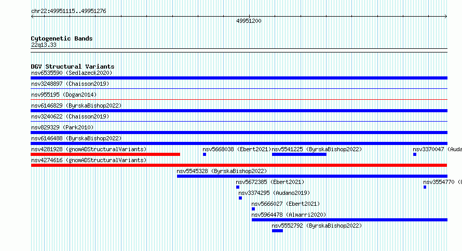This screenshot has height=251, width=462.
Task: Click the short blue bar of nsv5552792
Action: pyautogui.click(x=277, y=231)
